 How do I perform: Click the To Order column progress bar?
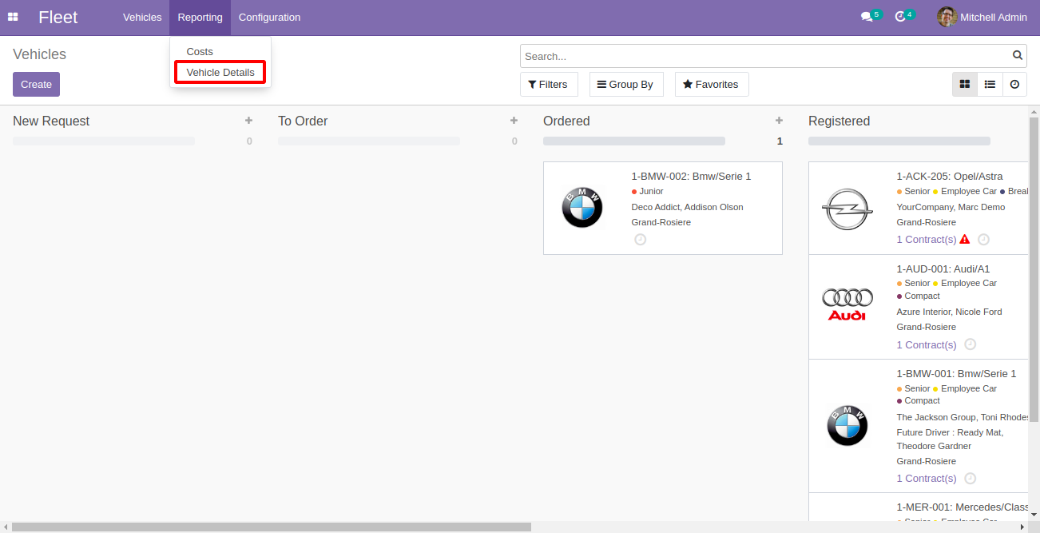point(369,141)
